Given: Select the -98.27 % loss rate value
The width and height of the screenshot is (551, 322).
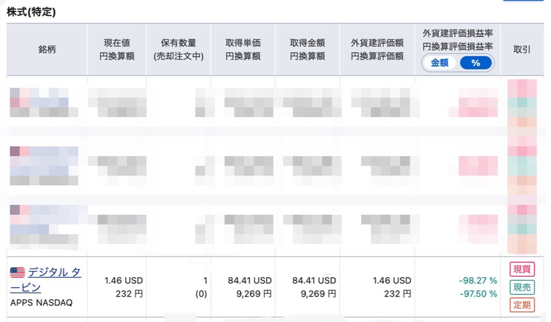Looking at the screenshot, I should [478, 281].
